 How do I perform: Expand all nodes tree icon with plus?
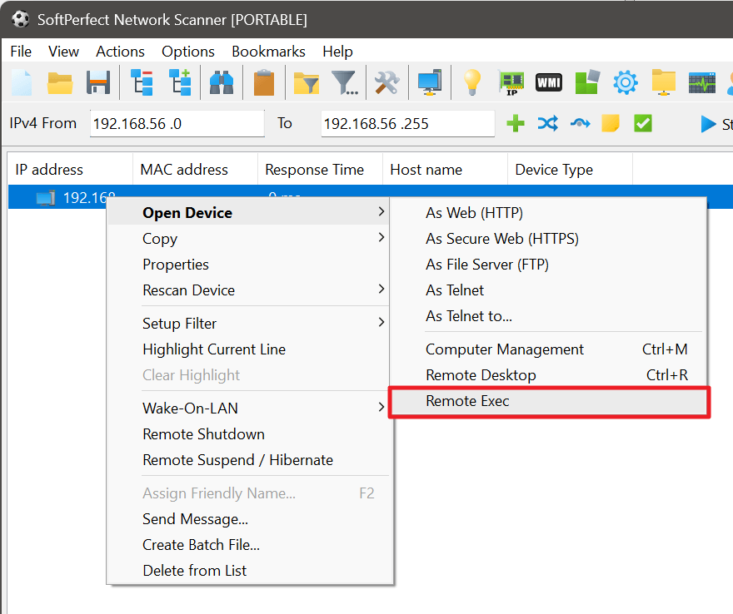click(x=180, y=83)
